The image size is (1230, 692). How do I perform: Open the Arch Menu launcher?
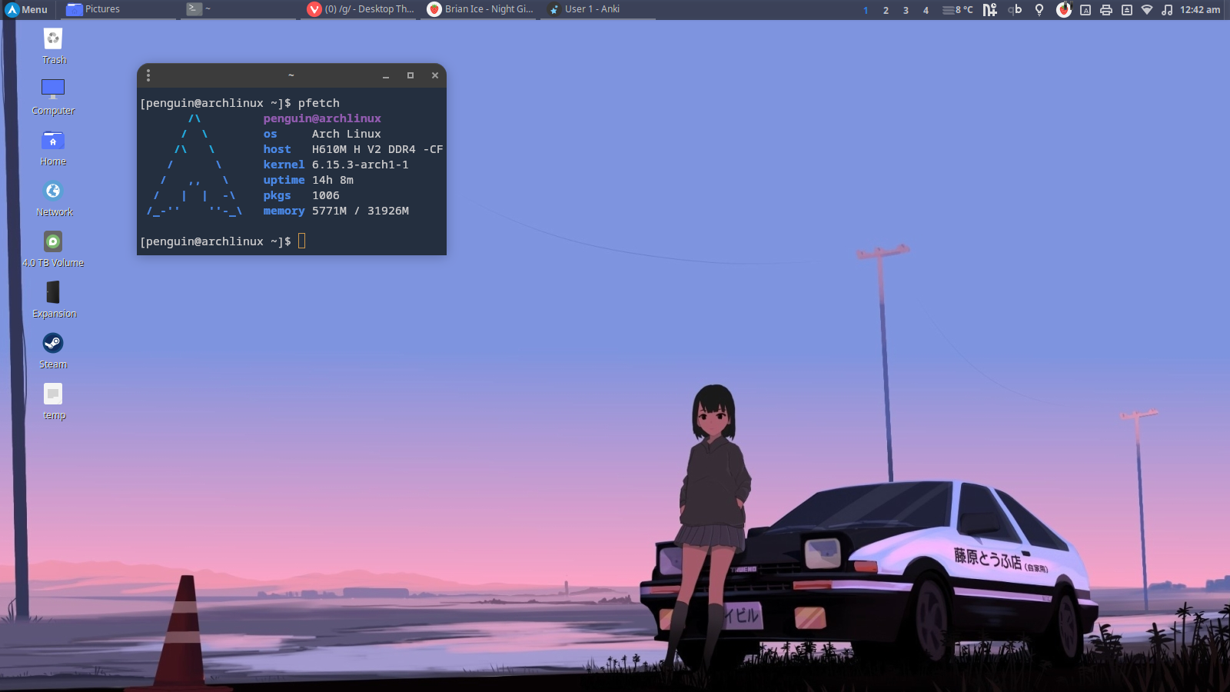tap(27, 9)
